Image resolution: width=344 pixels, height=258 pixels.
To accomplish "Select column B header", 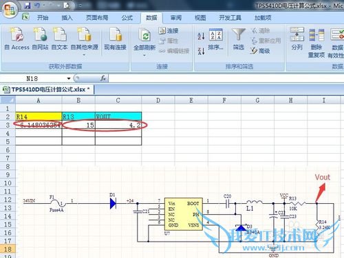I will tap(78, 100).
